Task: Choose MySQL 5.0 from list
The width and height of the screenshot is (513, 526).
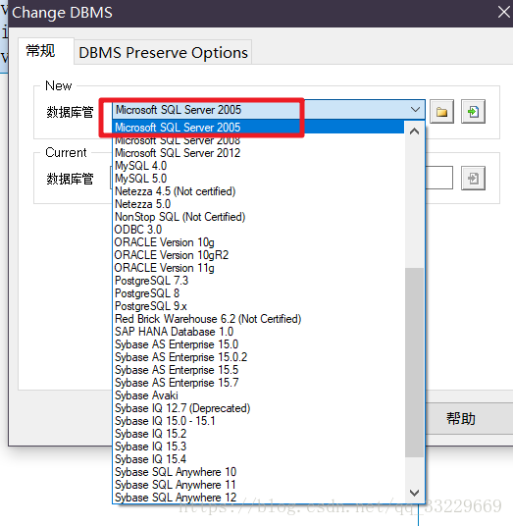Action: (x=258, y=179)
